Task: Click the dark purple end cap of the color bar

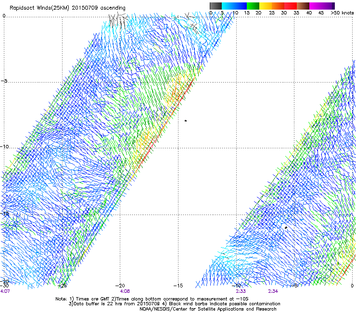Action: point(333,6)
